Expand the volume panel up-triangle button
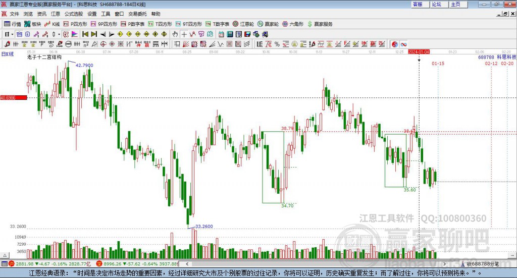Image resolution: width=517 pixels, height=278 pixels. click(5, 255)
